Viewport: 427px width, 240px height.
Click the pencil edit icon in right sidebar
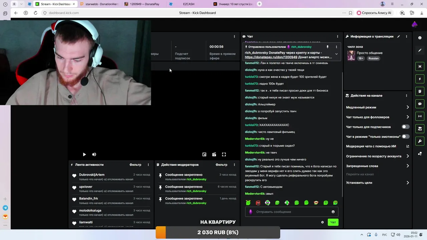[x=420, y=50]
